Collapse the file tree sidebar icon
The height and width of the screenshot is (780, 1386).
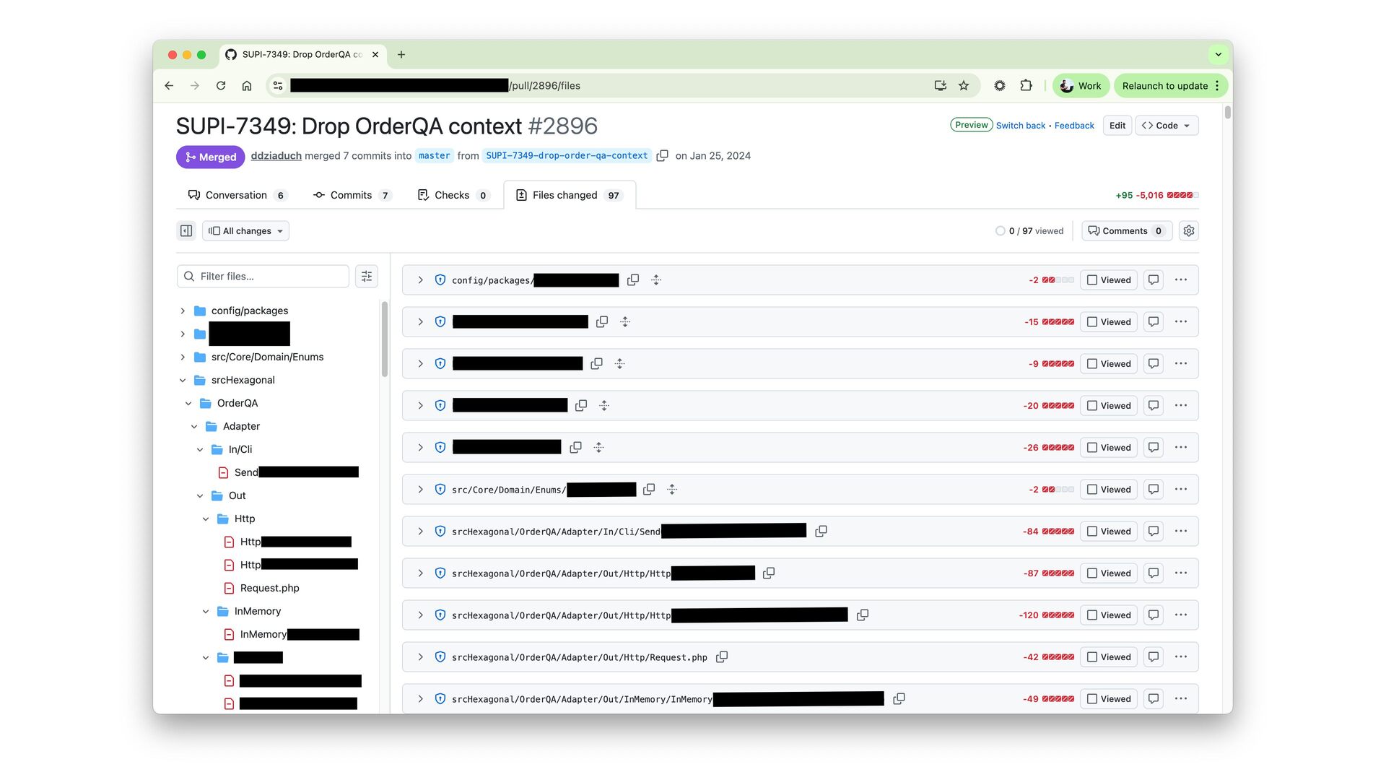[x=186, y=231]
